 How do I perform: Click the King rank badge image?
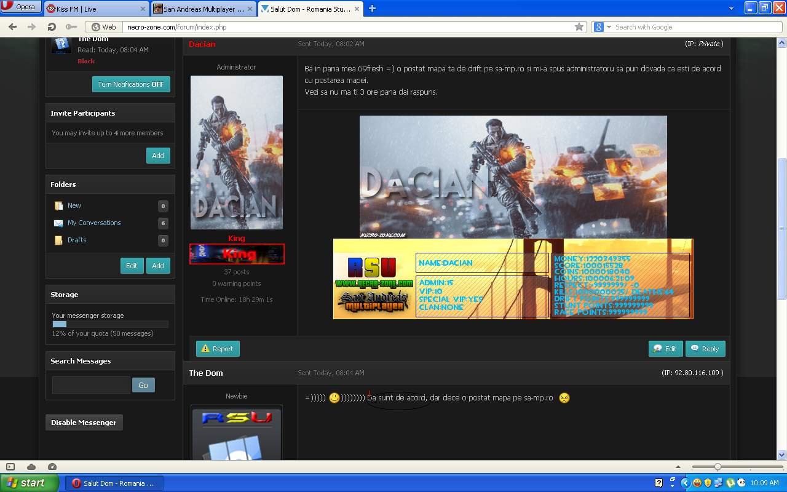pyautogui.click(x=237, y=254)
